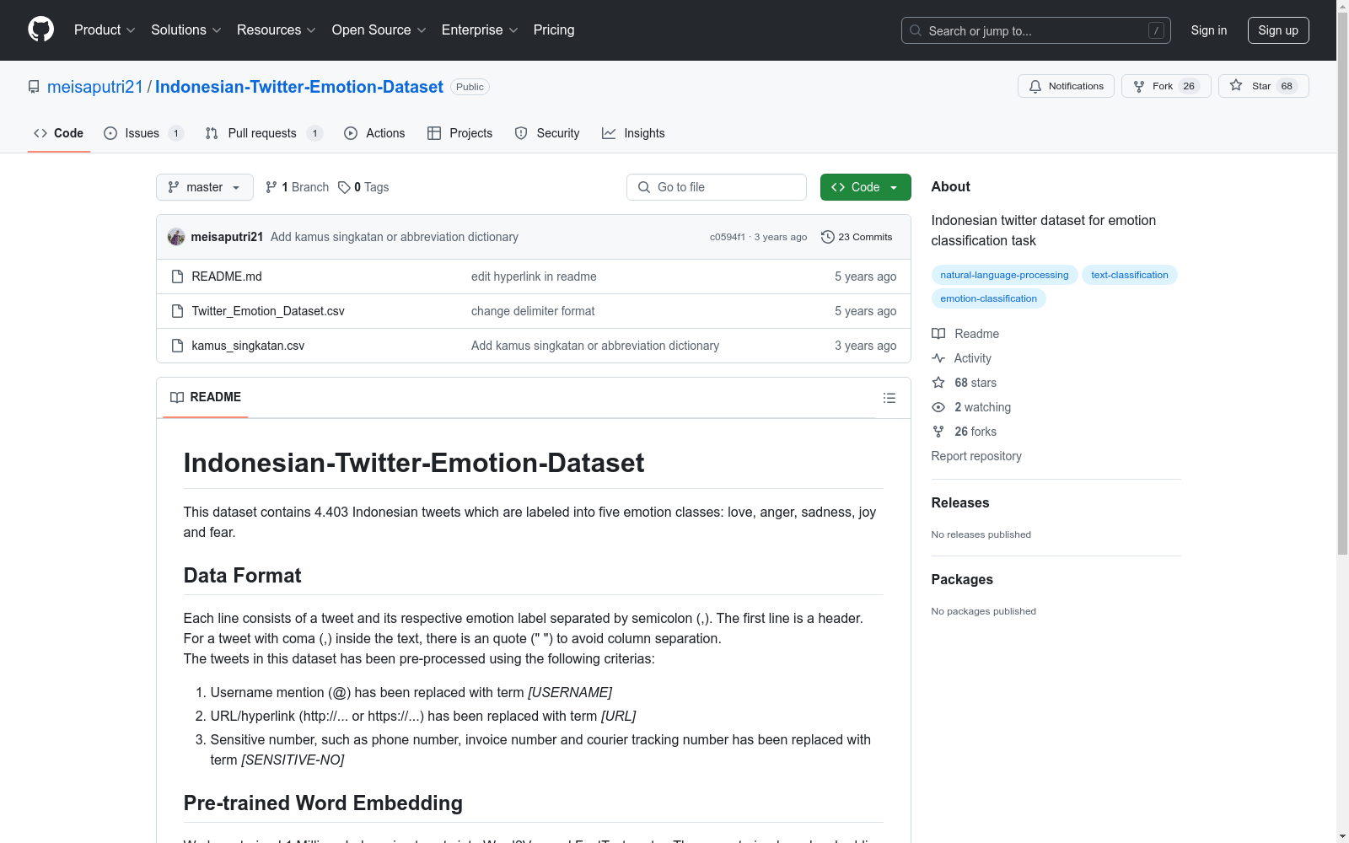Expand the Enterprise menu
The image size is (1349, 843).
tap(480, 30)
